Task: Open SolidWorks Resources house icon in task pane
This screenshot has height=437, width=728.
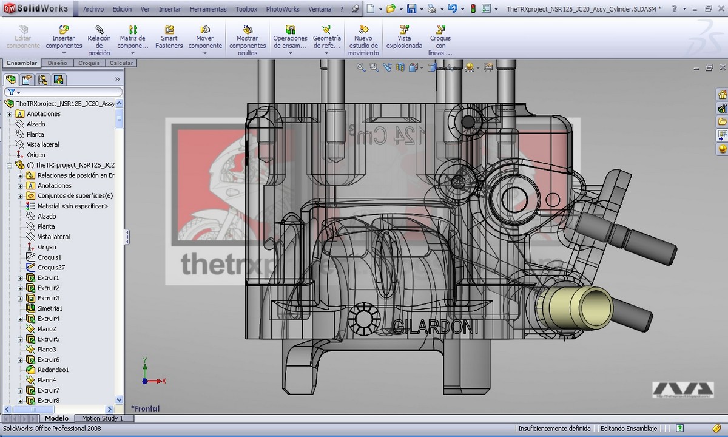Action: [x=722, y=95]
